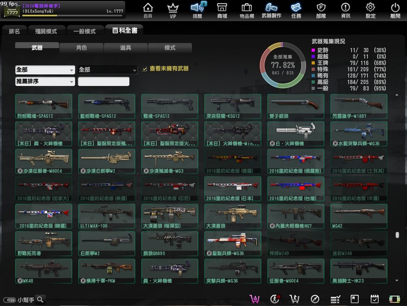
Task: Open the reminder (提醒) speaker icon
Action: [198, 10]
